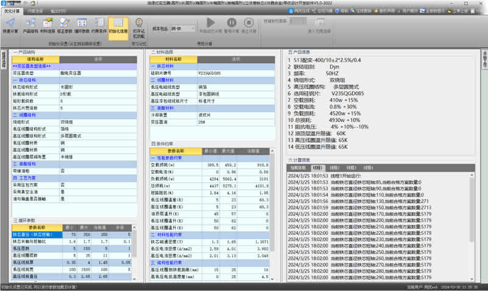This screenshot has width=488, height=291.
Task: Switch to the 优化计算 ribbon tab
Action: [12, 11]
